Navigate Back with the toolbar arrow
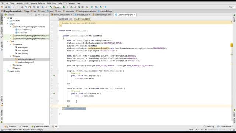The image size is (236, 133). 42,7
